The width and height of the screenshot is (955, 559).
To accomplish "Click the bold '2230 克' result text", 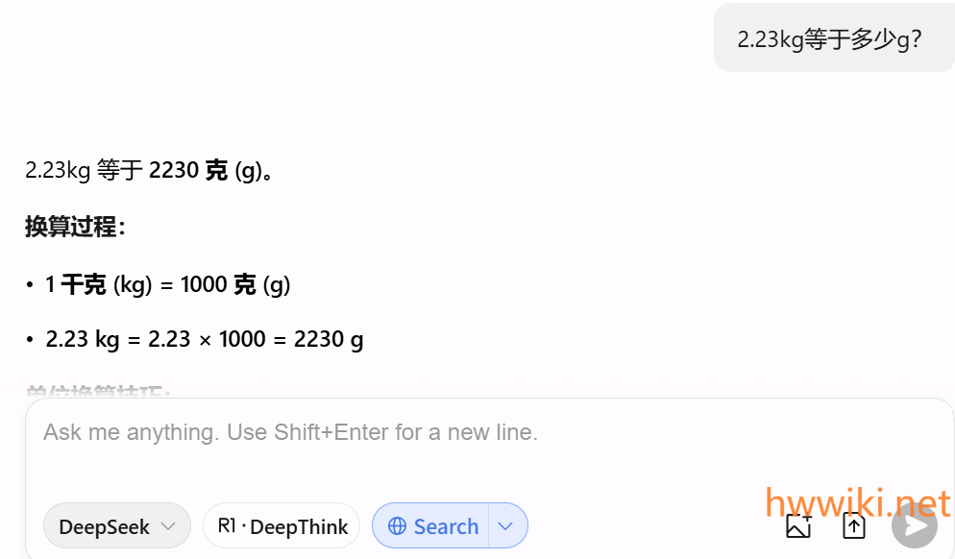I will point(188,171).
